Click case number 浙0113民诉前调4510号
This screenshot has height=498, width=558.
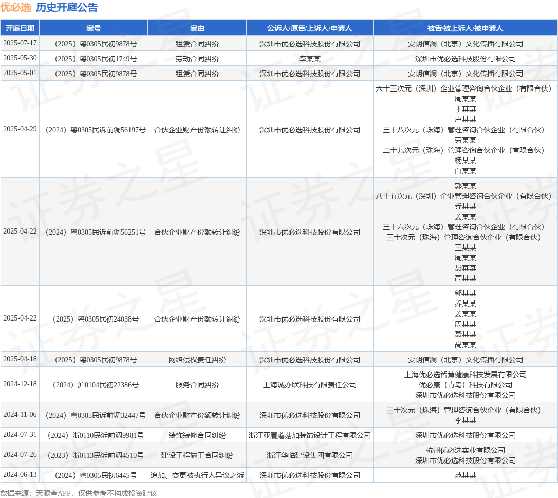96,455
